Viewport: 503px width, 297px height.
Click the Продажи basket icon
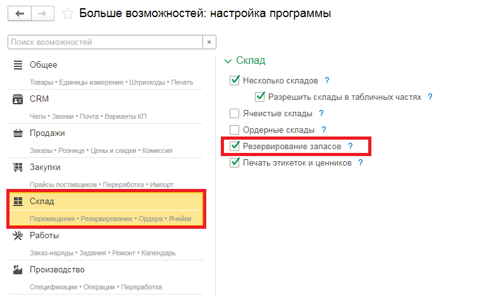18,133
